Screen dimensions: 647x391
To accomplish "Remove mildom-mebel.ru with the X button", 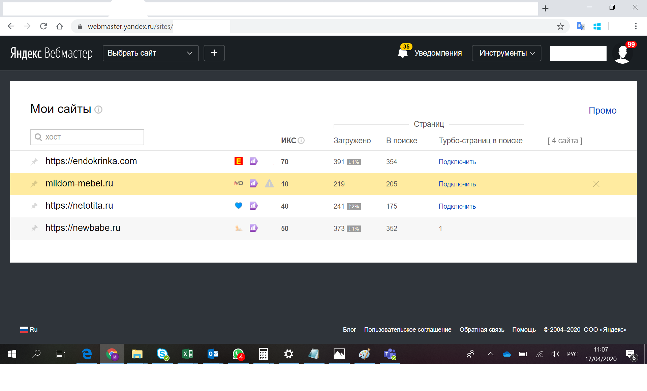I will pos(596,184).
